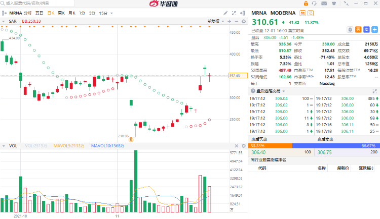Open SAR indicator settings gear
This screenshot has height=219, width=380.
coord(244,21)
